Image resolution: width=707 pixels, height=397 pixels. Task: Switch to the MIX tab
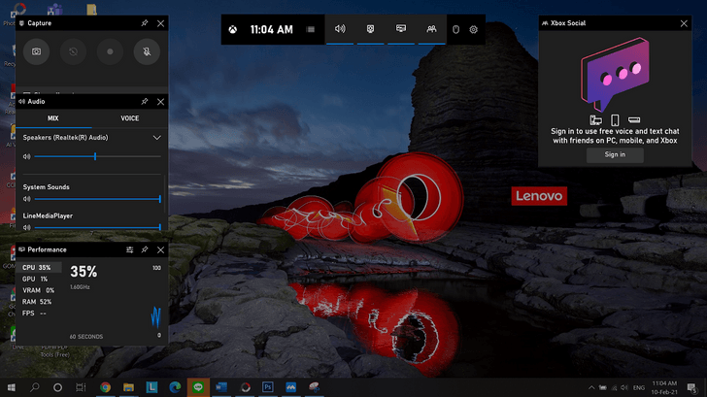(x=53, y=118)
